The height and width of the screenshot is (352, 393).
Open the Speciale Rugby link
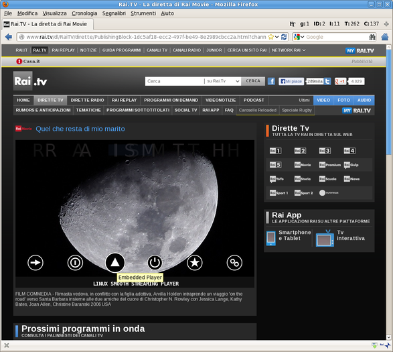click(x=297, y=110)
